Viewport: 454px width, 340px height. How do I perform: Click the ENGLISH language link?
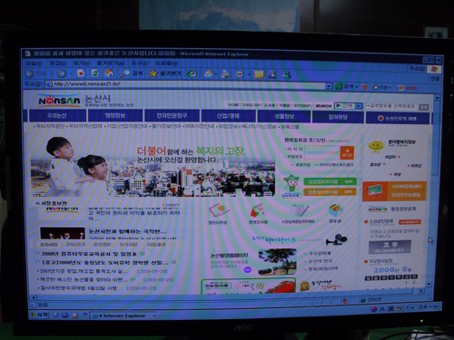coord(252,105)
